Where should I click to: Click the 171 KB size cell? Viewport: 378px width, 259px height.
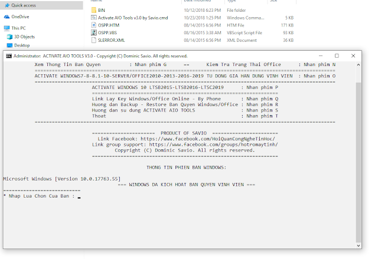pos(287,25)
